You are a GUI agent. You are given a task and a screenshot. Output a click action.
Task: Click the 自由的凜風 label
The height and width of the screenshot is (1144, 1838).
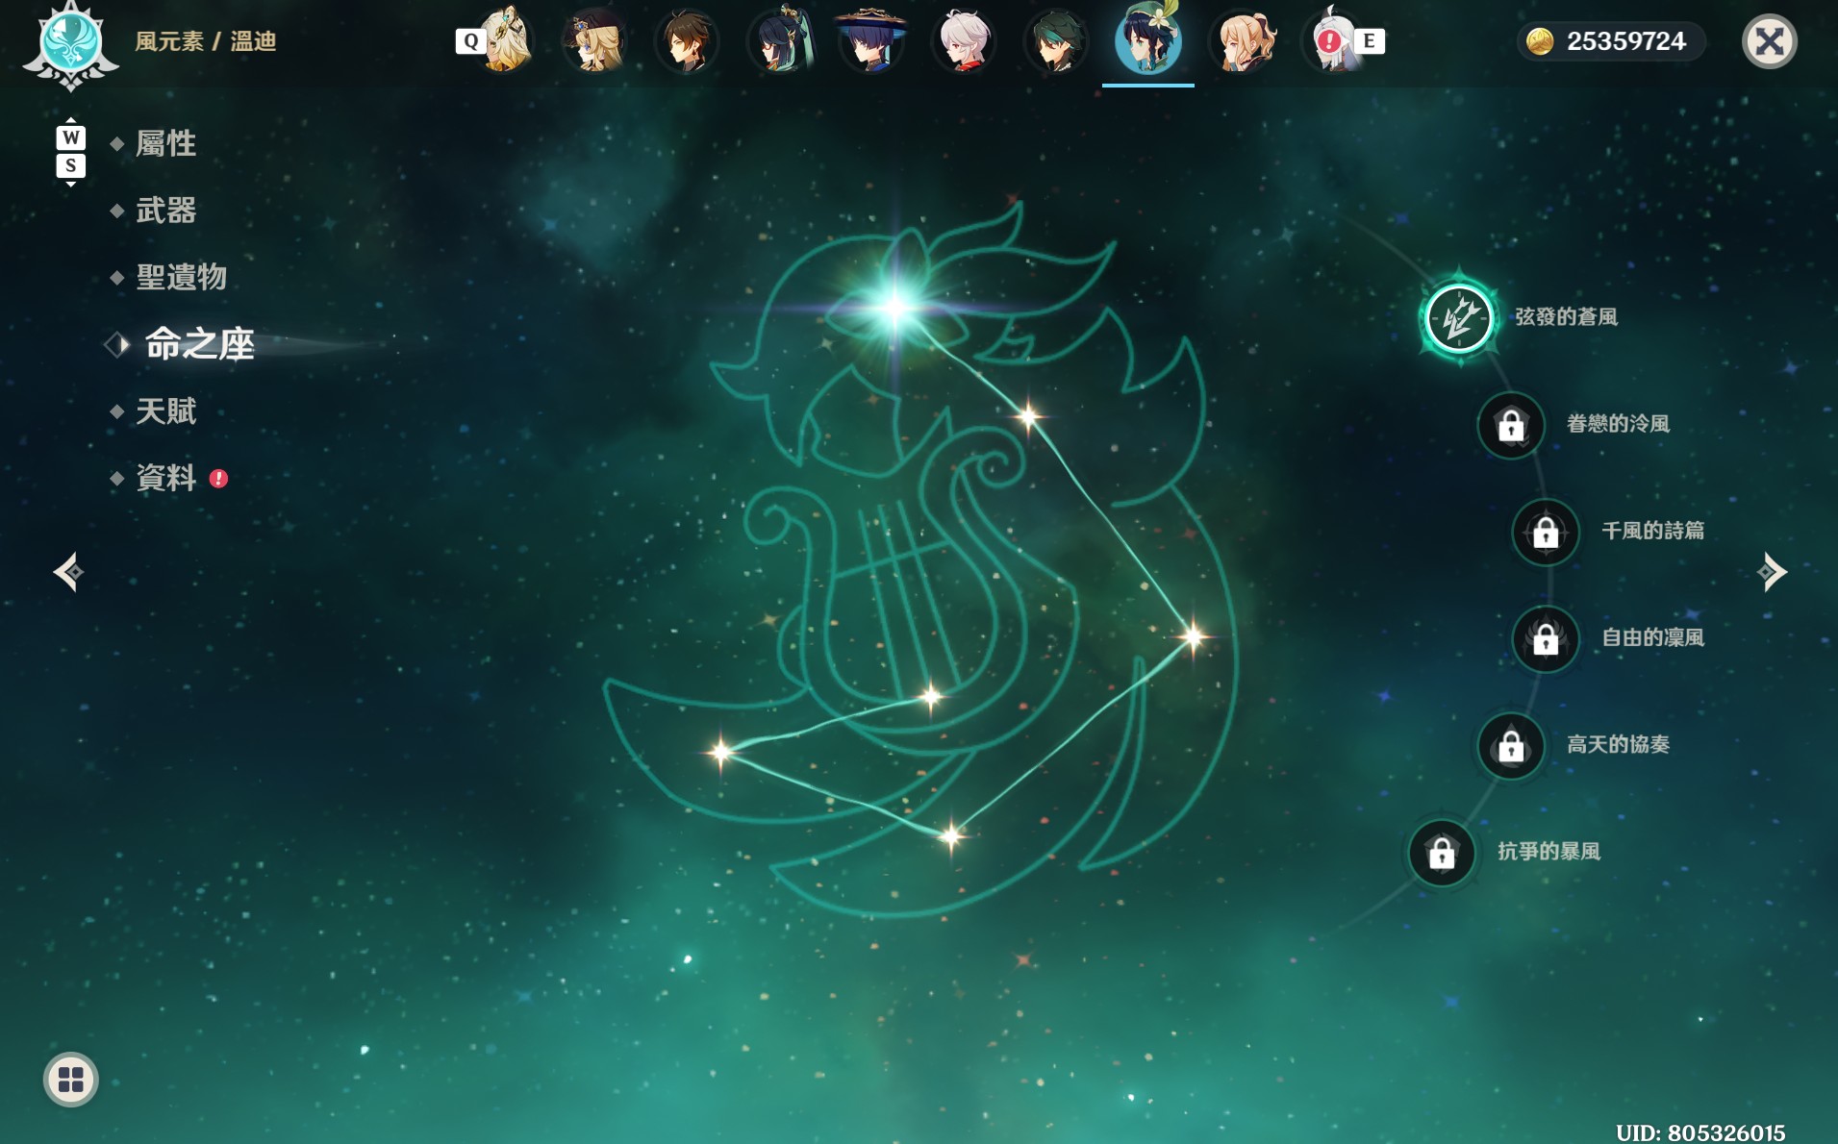(1652, 637)
